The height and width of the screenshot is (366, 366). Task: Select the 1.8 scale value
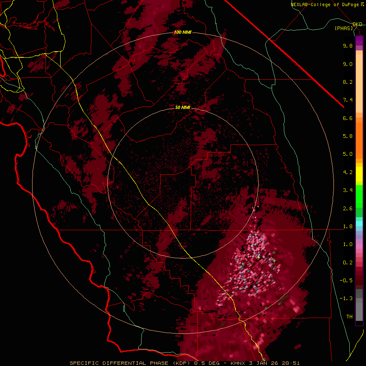(x=348, y=227)
